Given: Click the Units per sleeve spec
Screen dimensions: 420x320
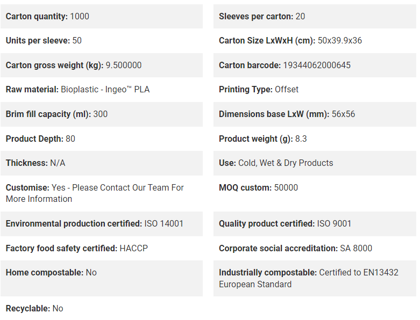Looking at the screenshot, I should (44, 41).
